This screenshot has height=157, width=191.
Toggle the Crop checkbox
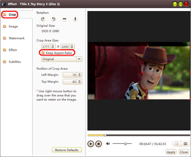5,15
